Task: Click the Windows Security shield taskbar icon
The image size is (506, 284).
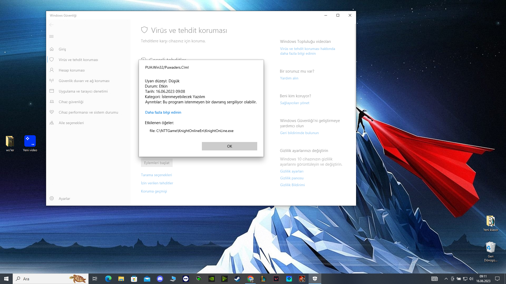Action: click(315, 279)
